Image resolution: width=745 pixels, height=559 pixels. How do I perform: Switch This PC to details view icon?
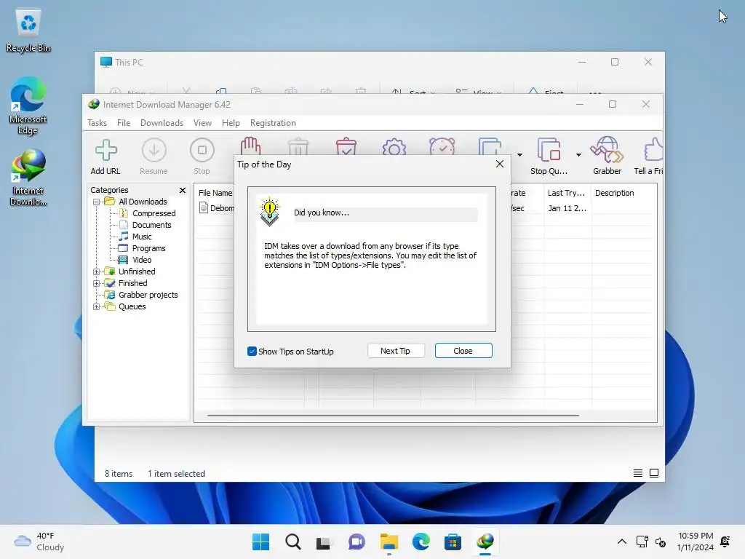click(x=637, y=473)
